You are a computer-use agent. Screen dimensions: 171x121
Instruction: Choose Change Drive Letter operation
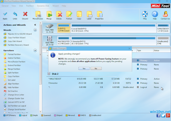pos(16,95)
